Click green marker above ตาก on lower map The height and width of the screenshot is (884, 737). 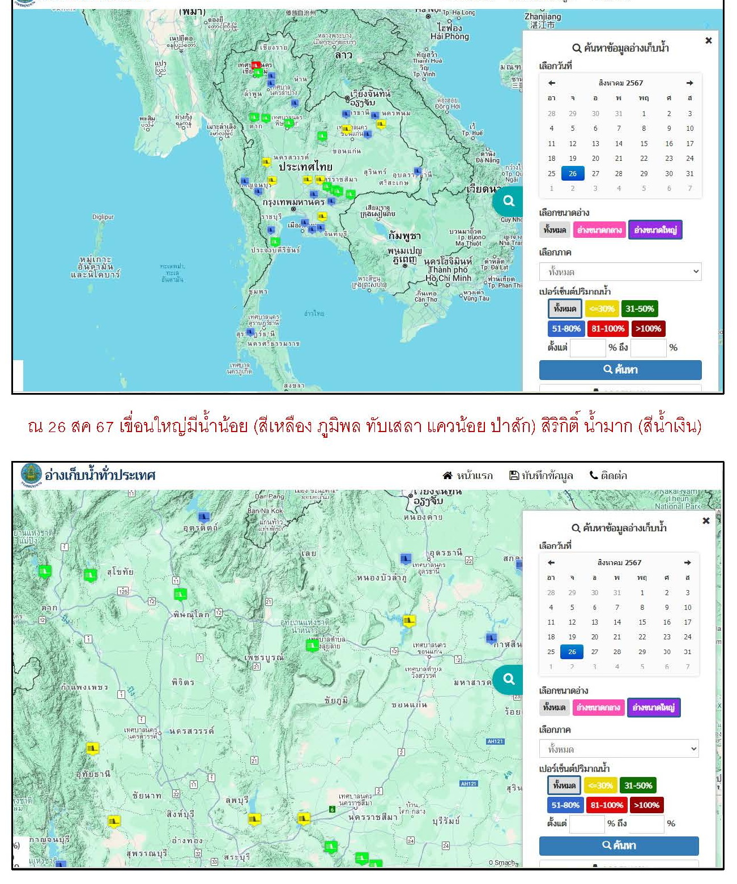pos(45,571)
